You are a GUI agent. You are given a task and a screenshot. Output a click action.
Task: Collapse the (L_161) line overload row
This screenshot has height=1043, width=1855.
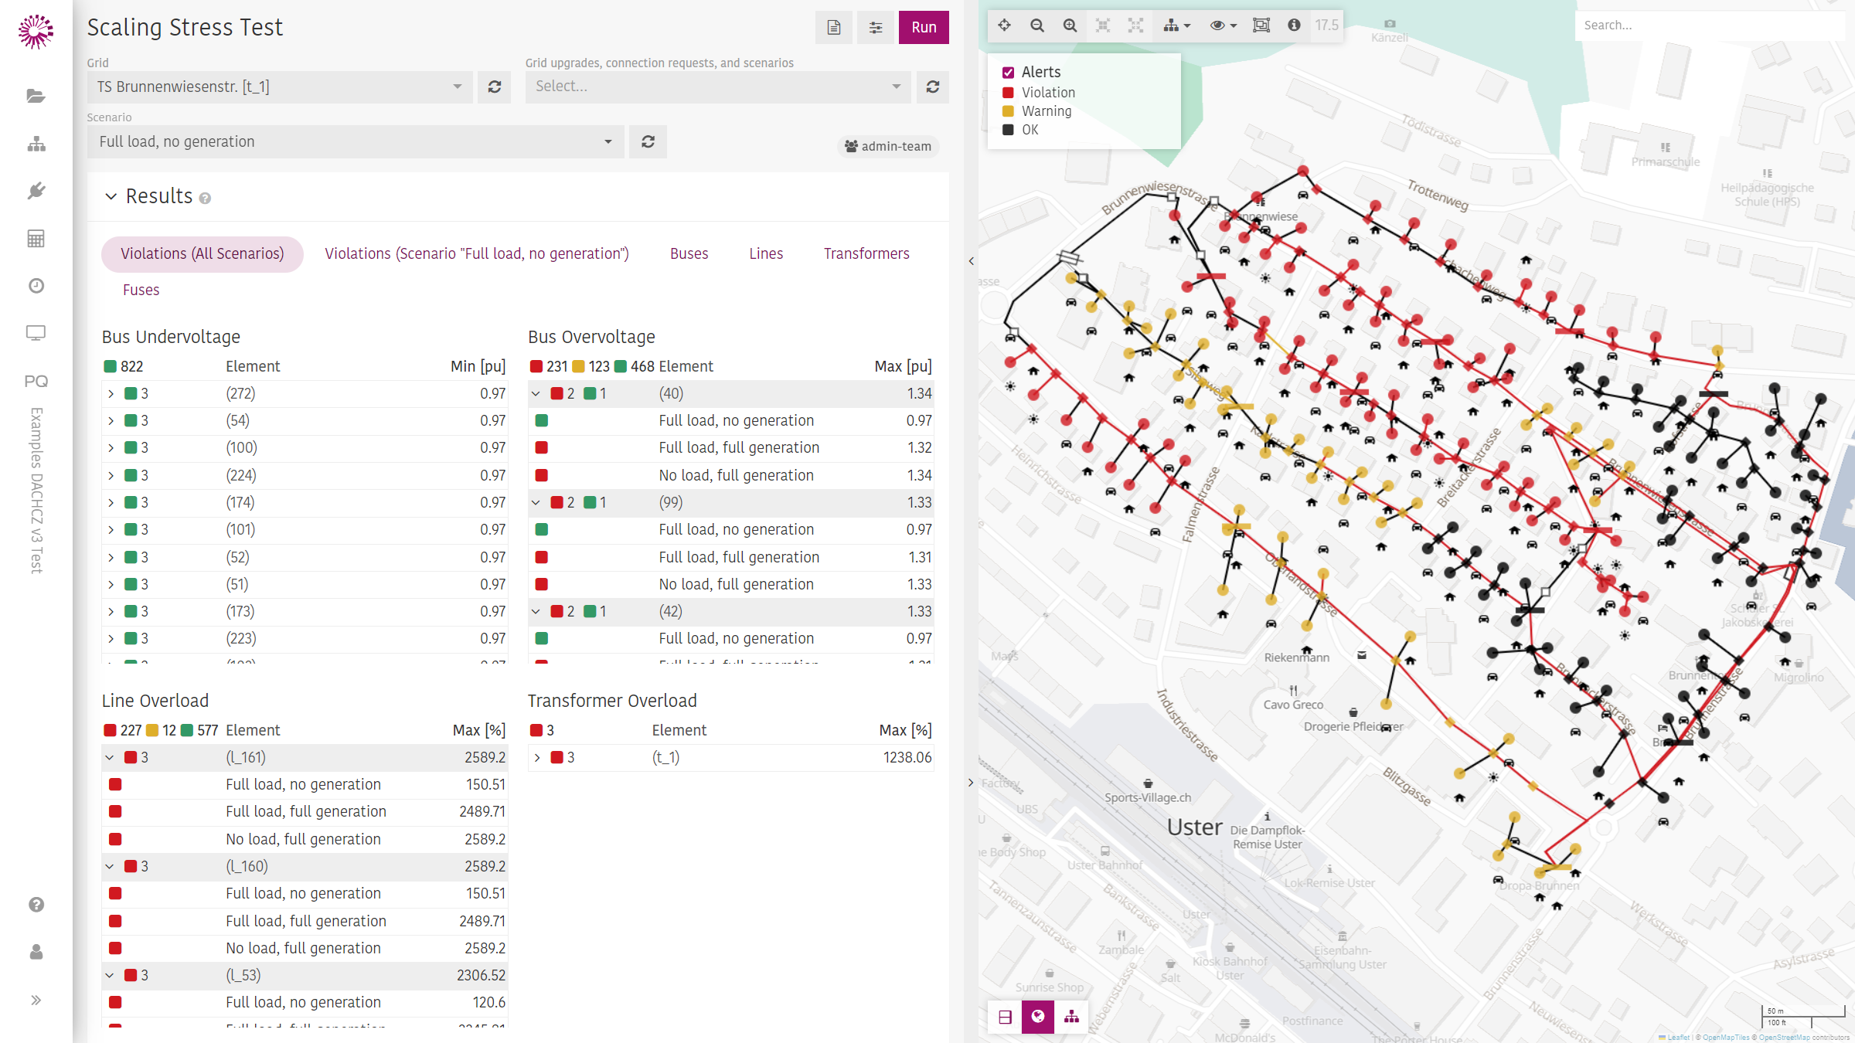tap(110, 758)
